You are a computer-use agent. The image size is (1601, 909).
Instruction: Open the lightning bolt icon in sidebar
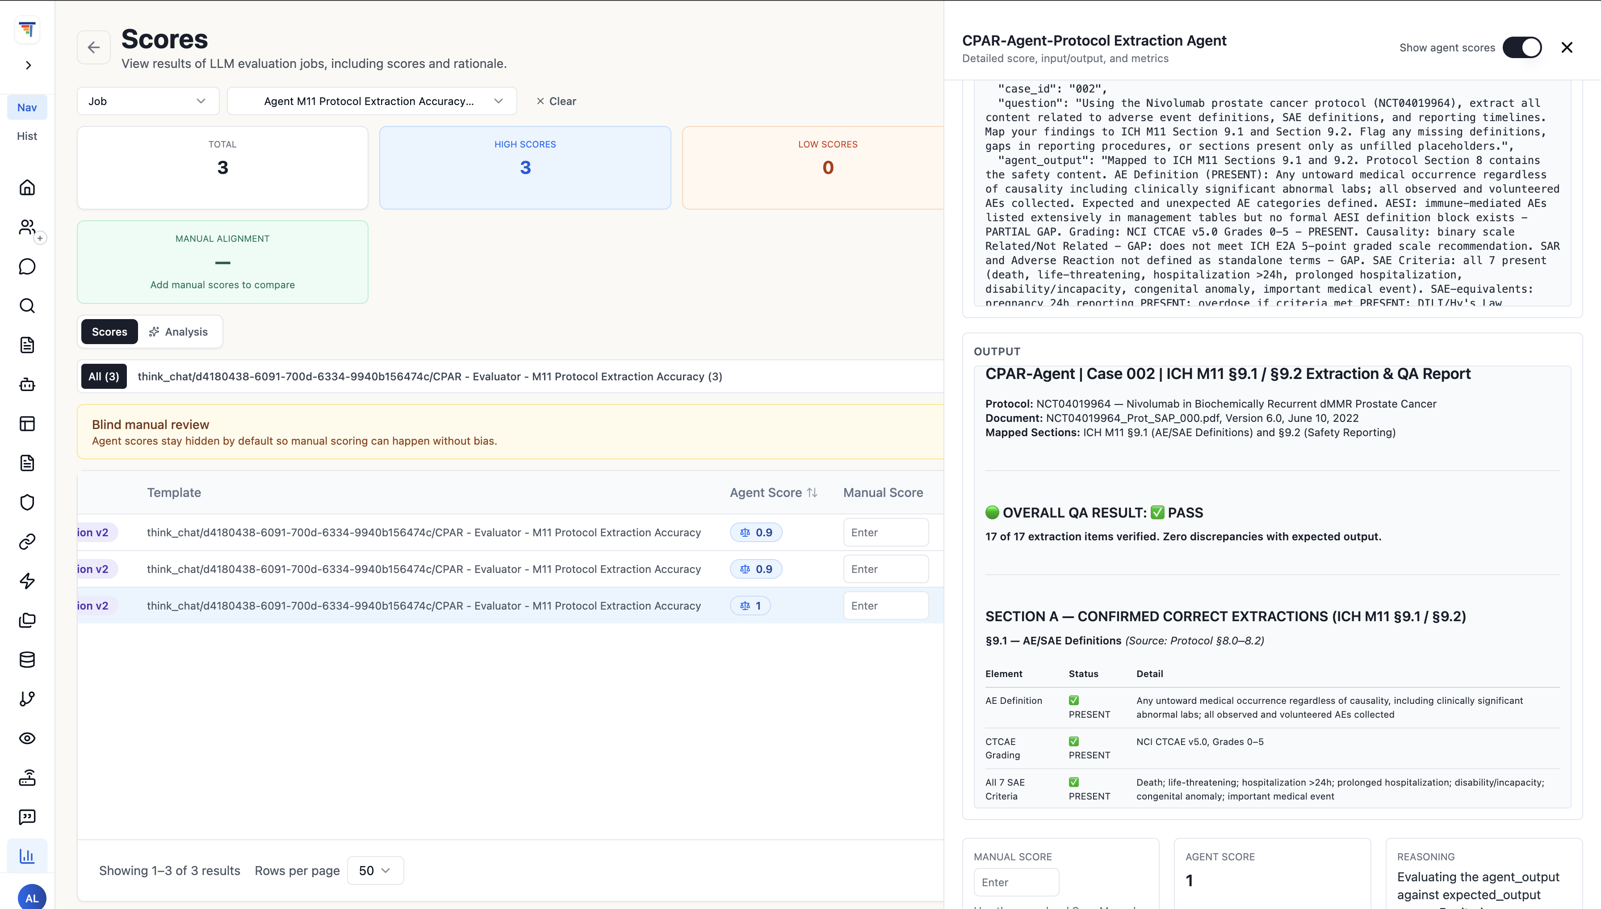pos(27,581)
